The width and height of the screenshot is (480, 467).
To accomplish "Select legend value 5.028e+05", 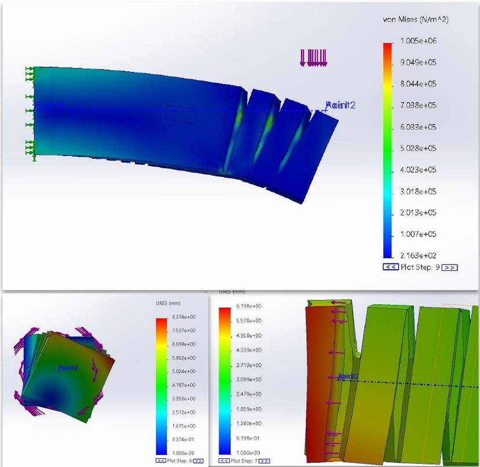I will coord(418,149).
